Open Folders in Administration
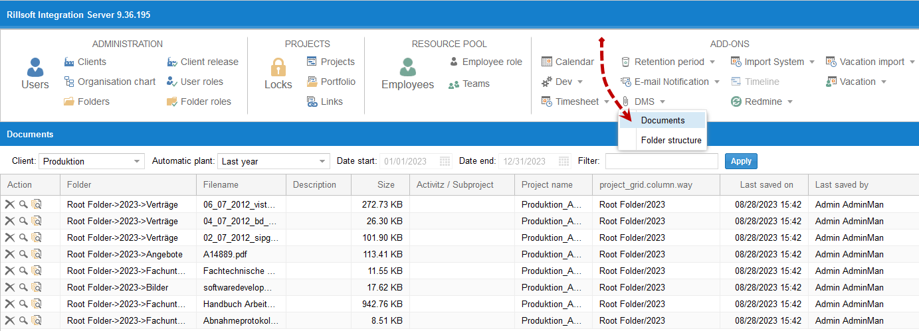919x331 pixels. tap(86, 101)
